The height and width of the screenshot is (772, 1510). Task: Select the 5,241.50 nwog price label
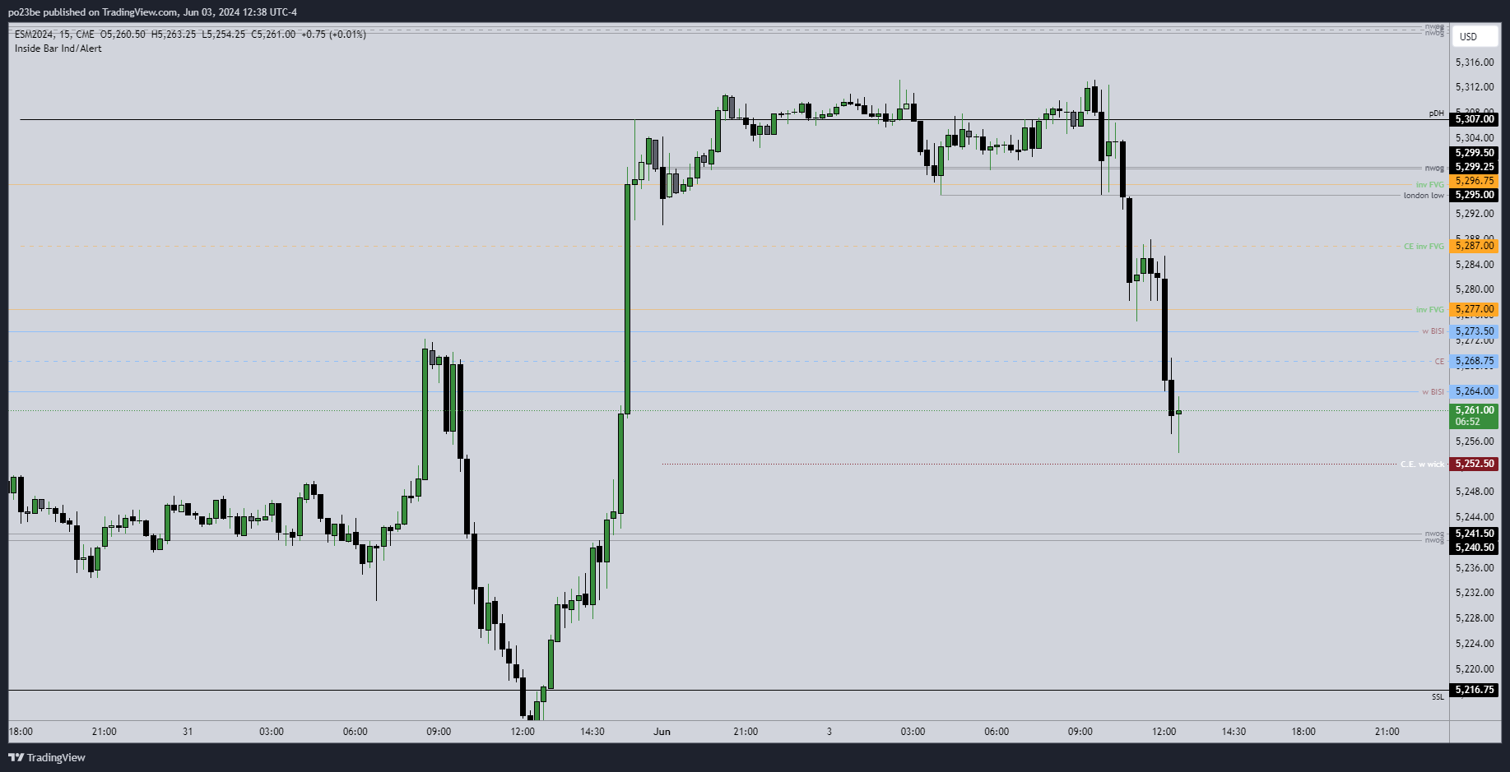1474,534
